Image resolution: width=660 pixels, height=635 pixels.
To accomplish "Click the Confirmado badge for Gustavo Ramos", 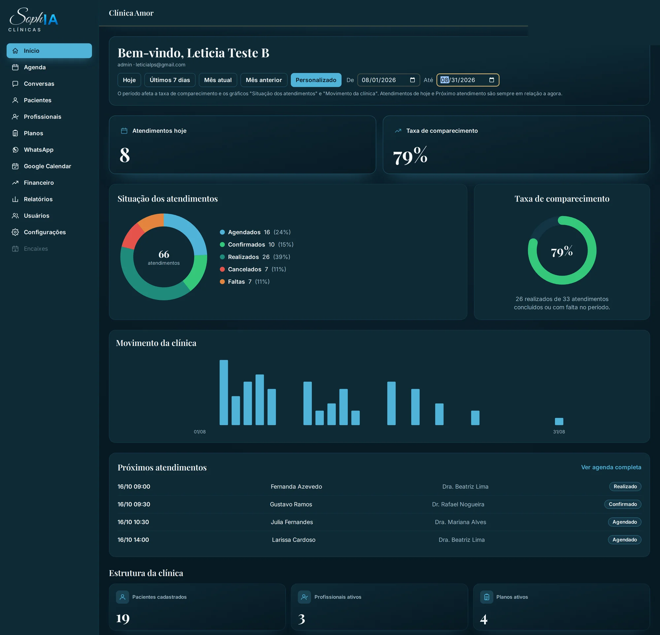I will (623, 504).
